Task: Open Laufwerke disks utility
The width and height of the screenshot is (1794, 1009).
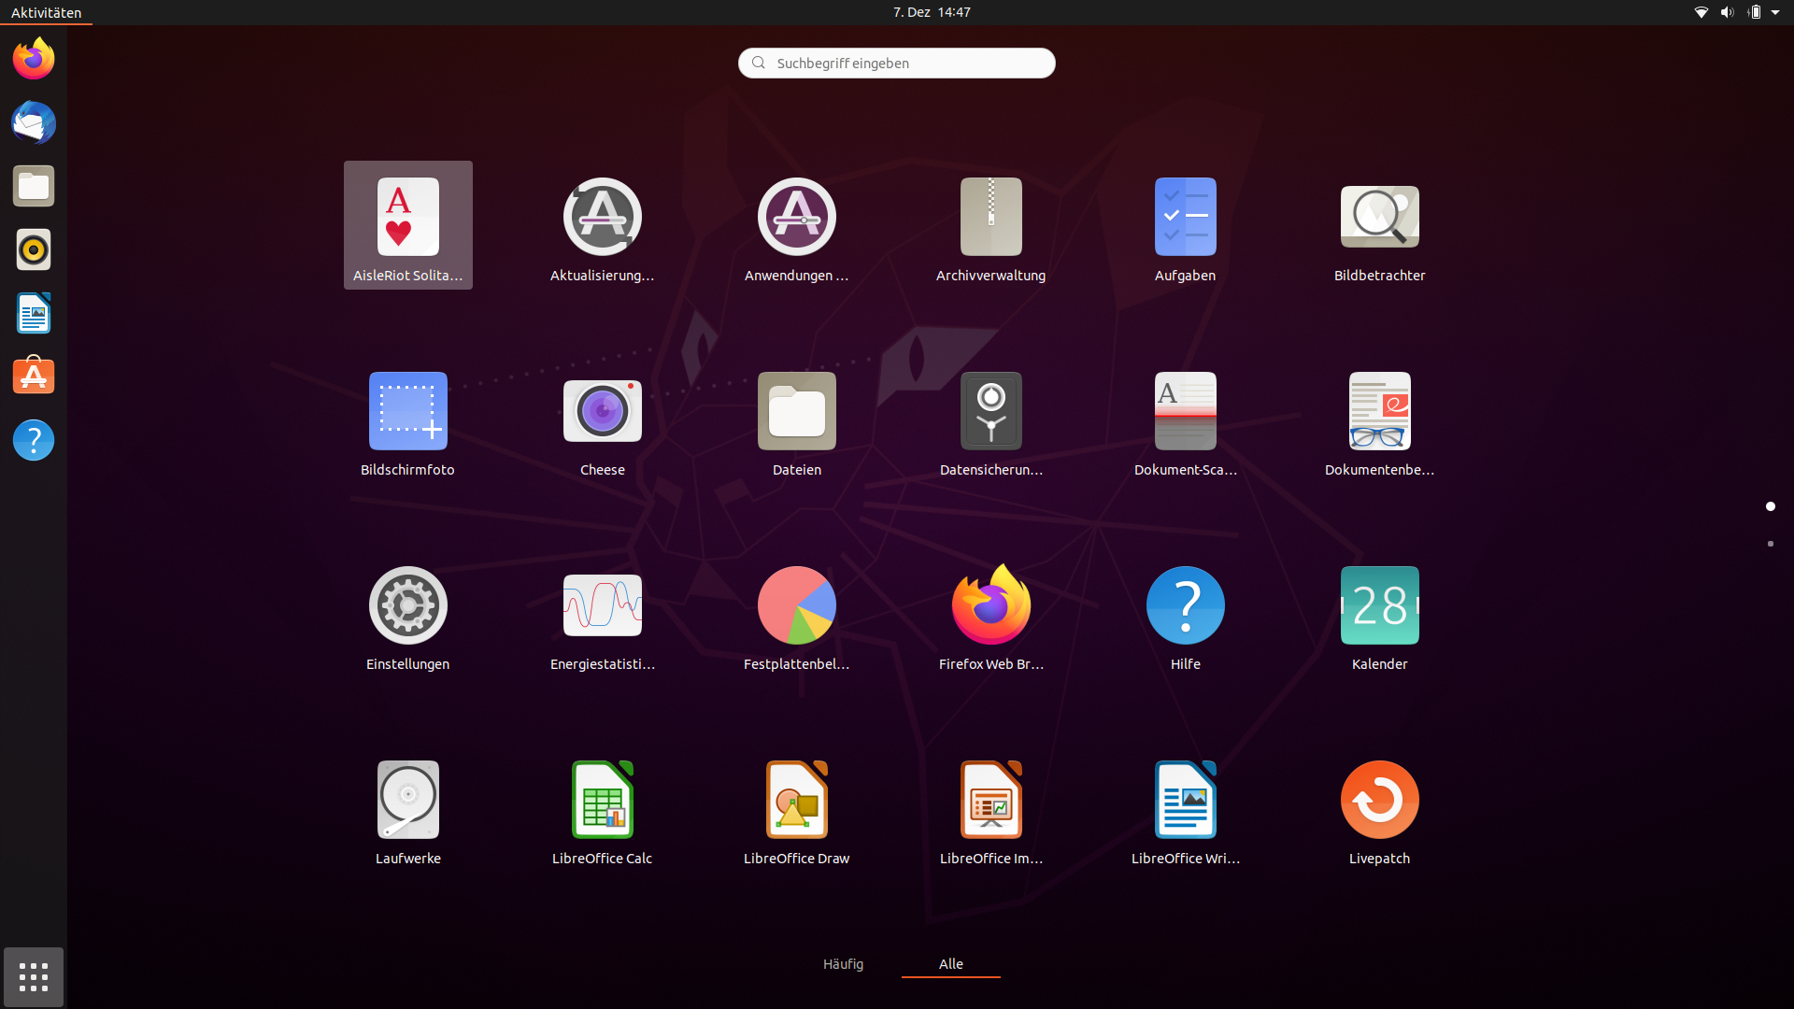Action: (407, 801)
